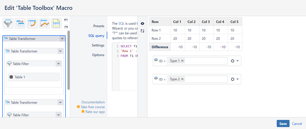Remove the Type 1 filter tag
Image resolution: width=306 pixels, height=129 pixels.
[x=182, y=61]
